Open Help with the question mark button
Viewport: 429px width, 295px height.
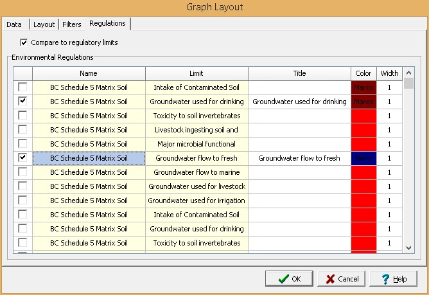[x=394, y=279]
